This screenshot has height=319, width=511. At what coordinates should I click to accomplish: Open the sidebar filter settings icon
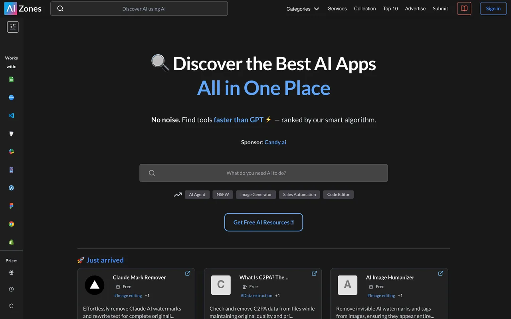pos(13,27)
